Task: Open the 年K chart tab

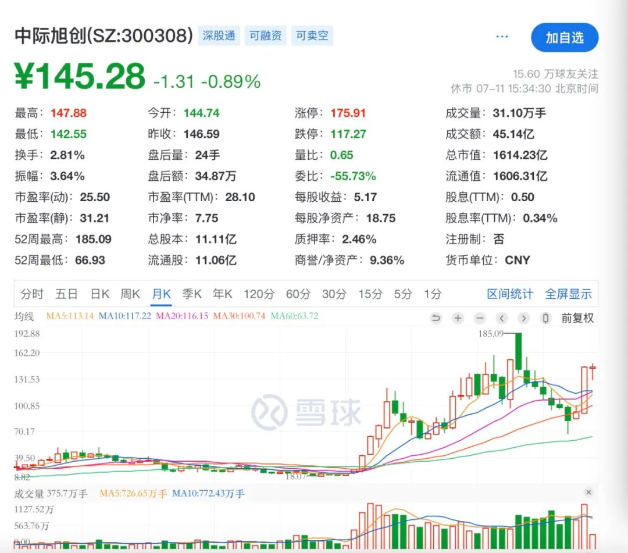Action: pyautogui.click(x=222, y=294)
